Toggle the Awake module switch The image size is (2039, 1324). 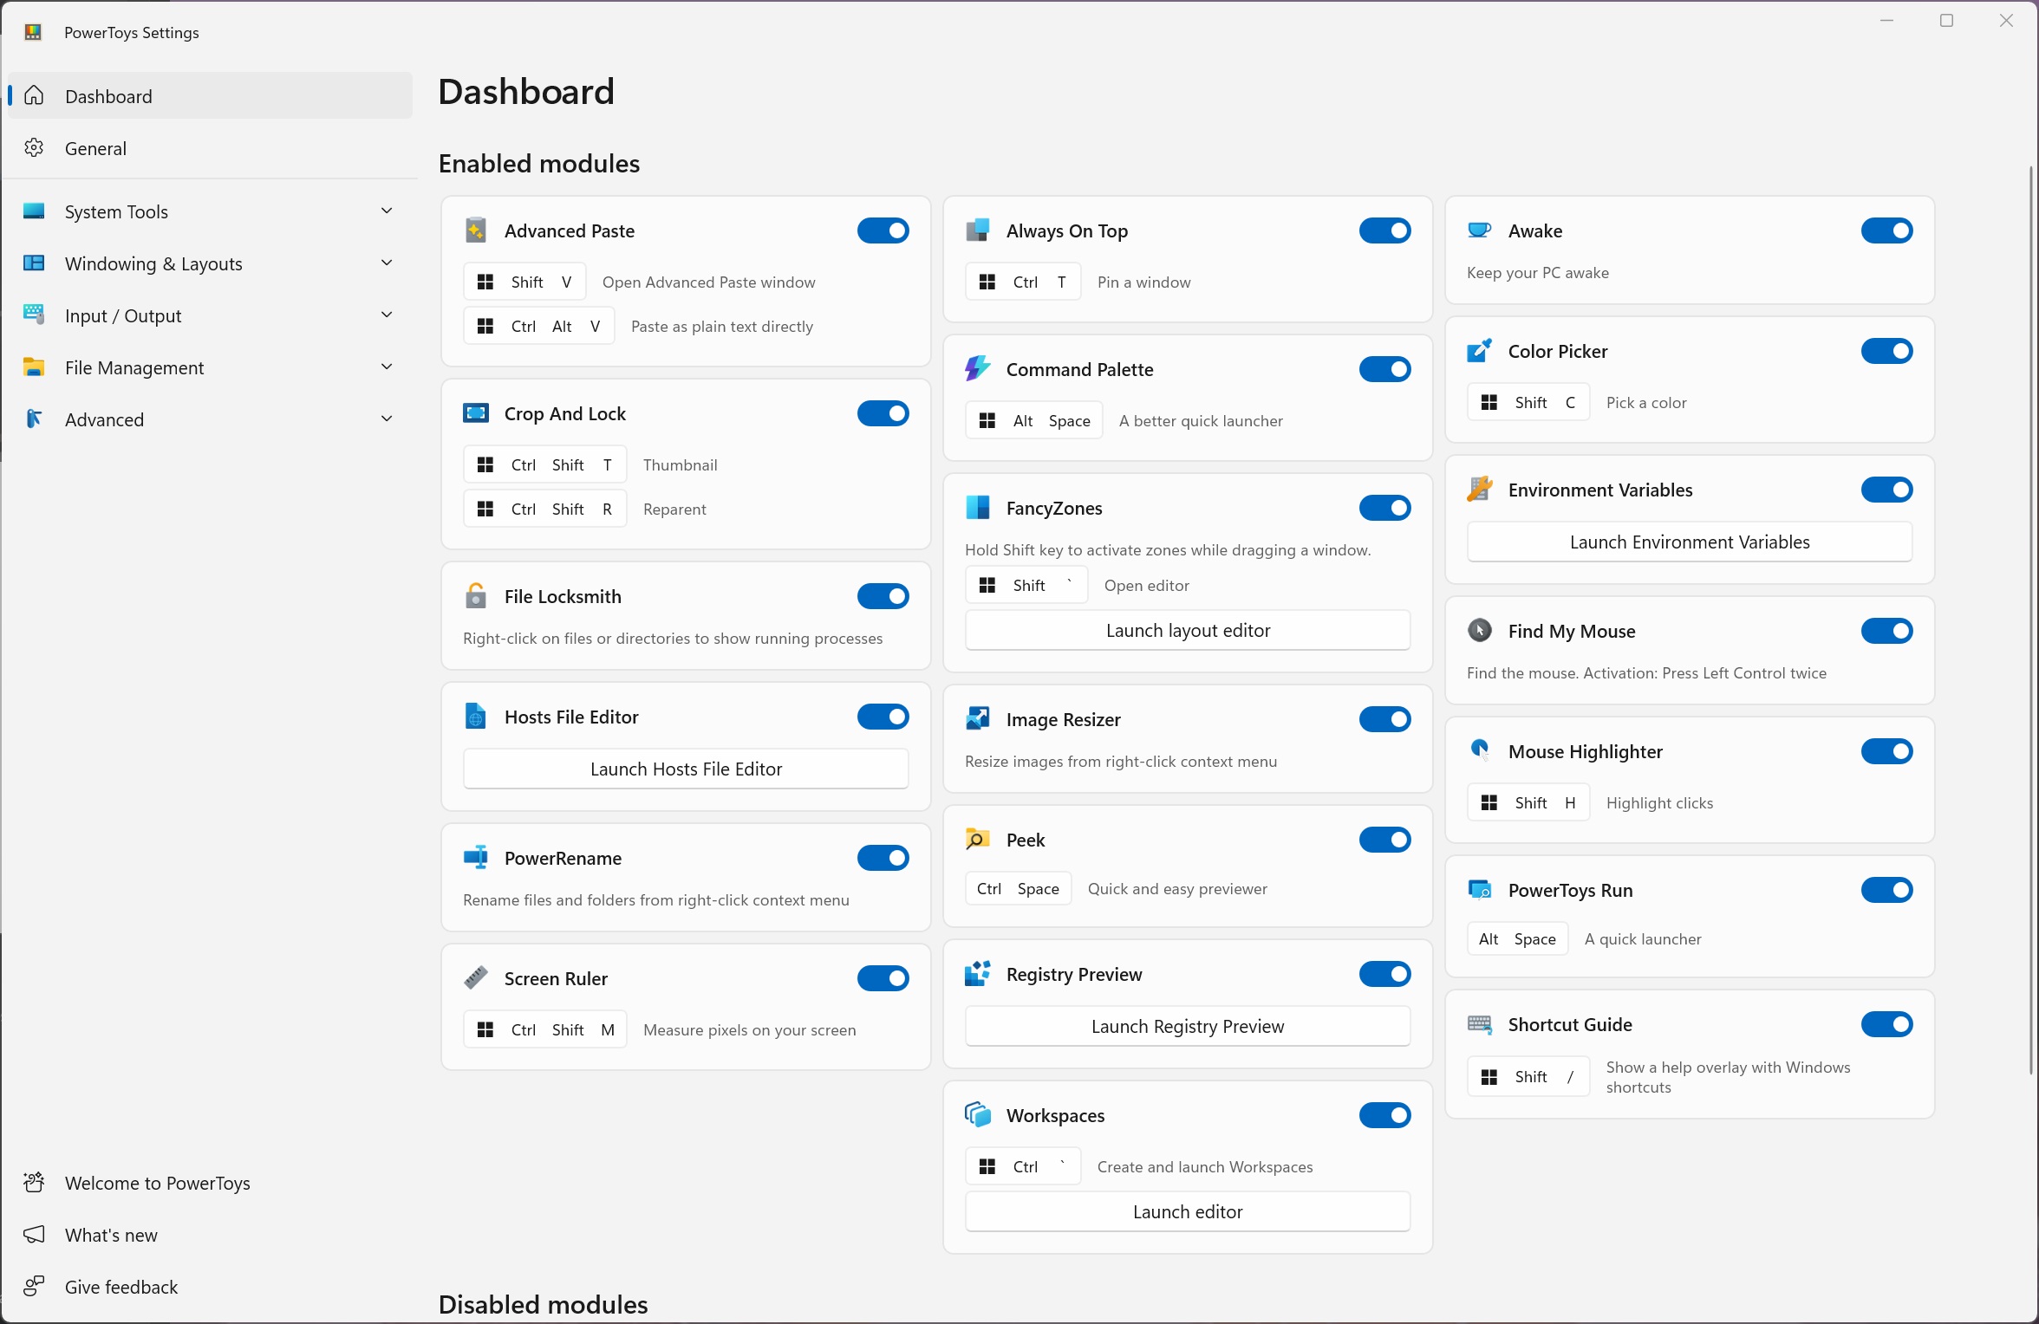point(1887,230)
